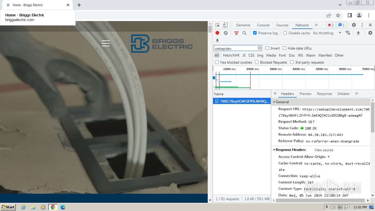375x211 pixels.
Task: Select the TWECTBeyHO4FLIFfFfLiW49Q request row
Action: [x=242, y=101]
